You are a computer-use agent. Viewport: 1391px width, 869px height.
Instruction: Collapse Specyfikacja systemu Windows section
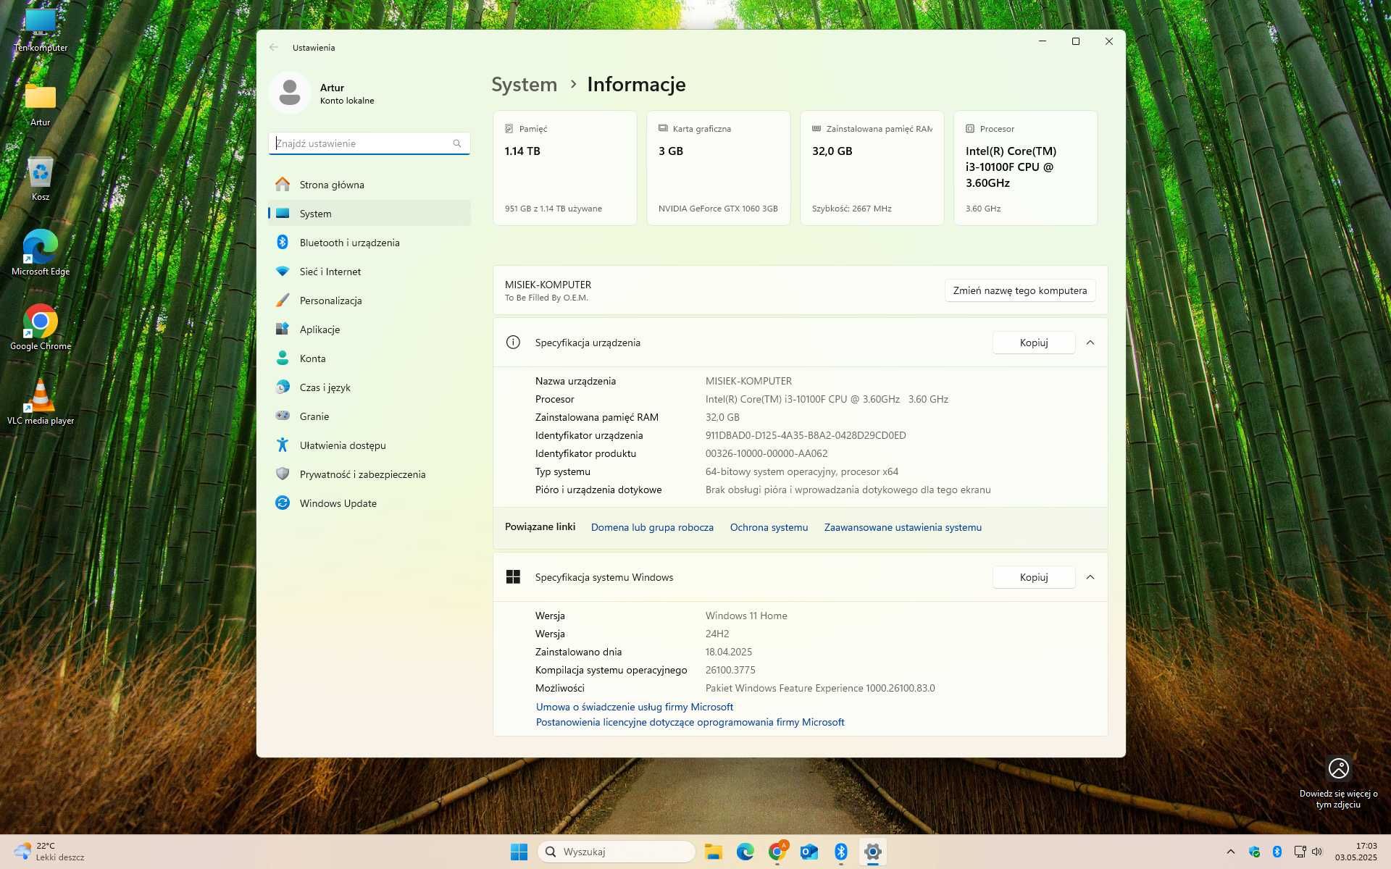[1090, 577]
